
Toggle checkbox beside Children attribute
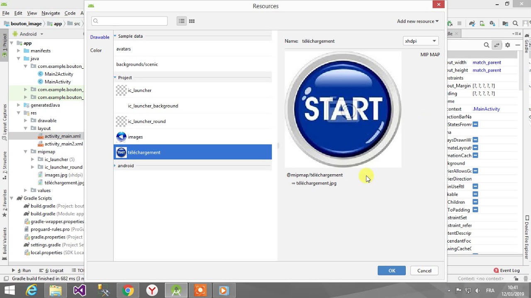475,202
